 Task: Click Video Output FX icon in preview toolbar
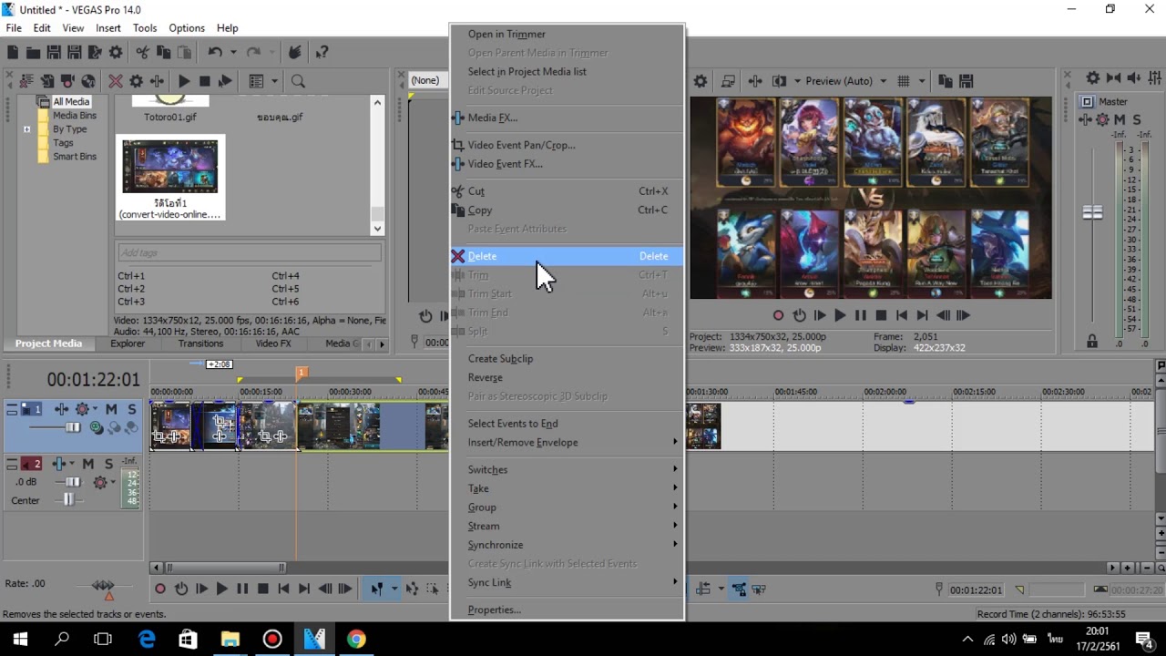(754, 81)
